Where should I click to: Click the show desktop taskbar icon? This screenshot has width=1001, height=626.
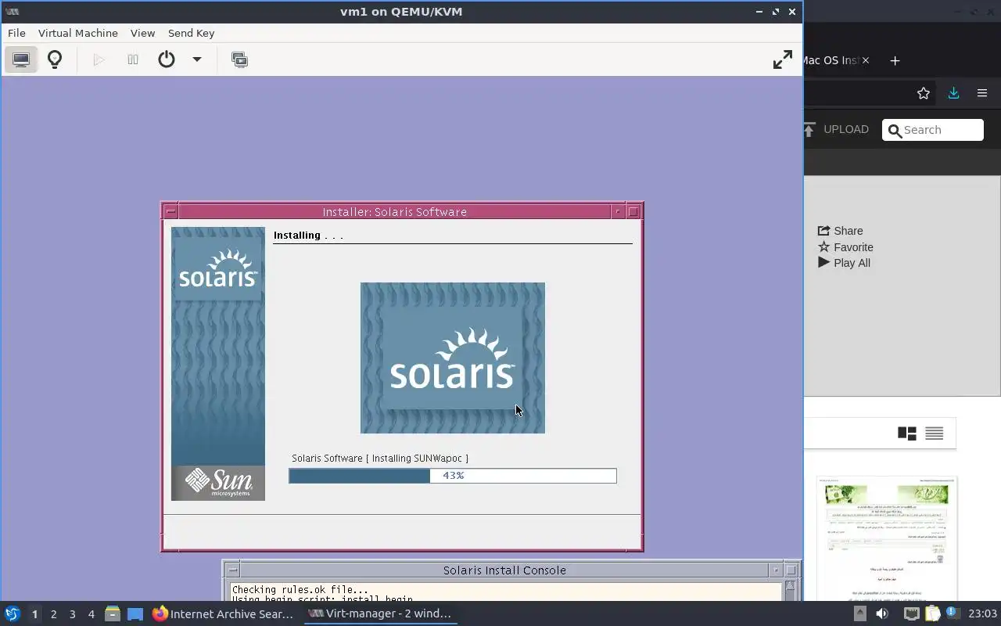(x=135, y=613)
